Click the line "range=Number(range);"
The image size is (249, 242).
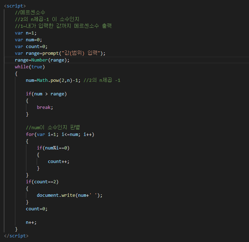42,60
